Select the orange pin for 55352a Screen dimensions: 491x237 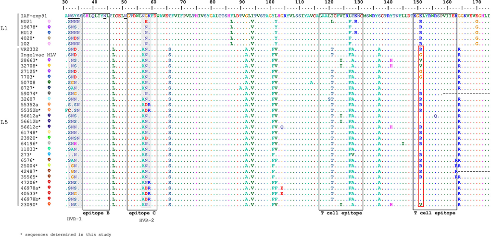point(49,105)
